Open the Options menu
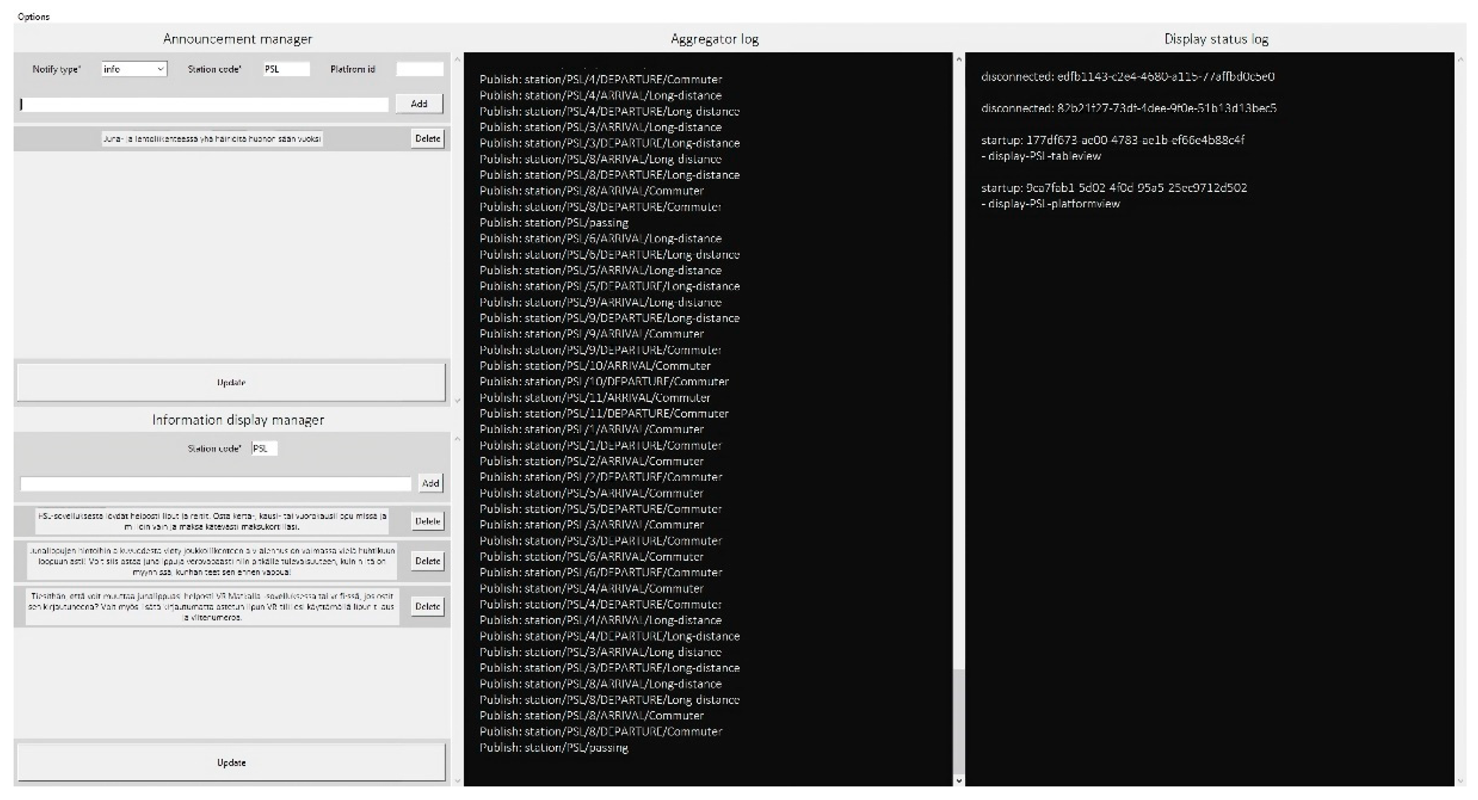 tap(33, 17)
